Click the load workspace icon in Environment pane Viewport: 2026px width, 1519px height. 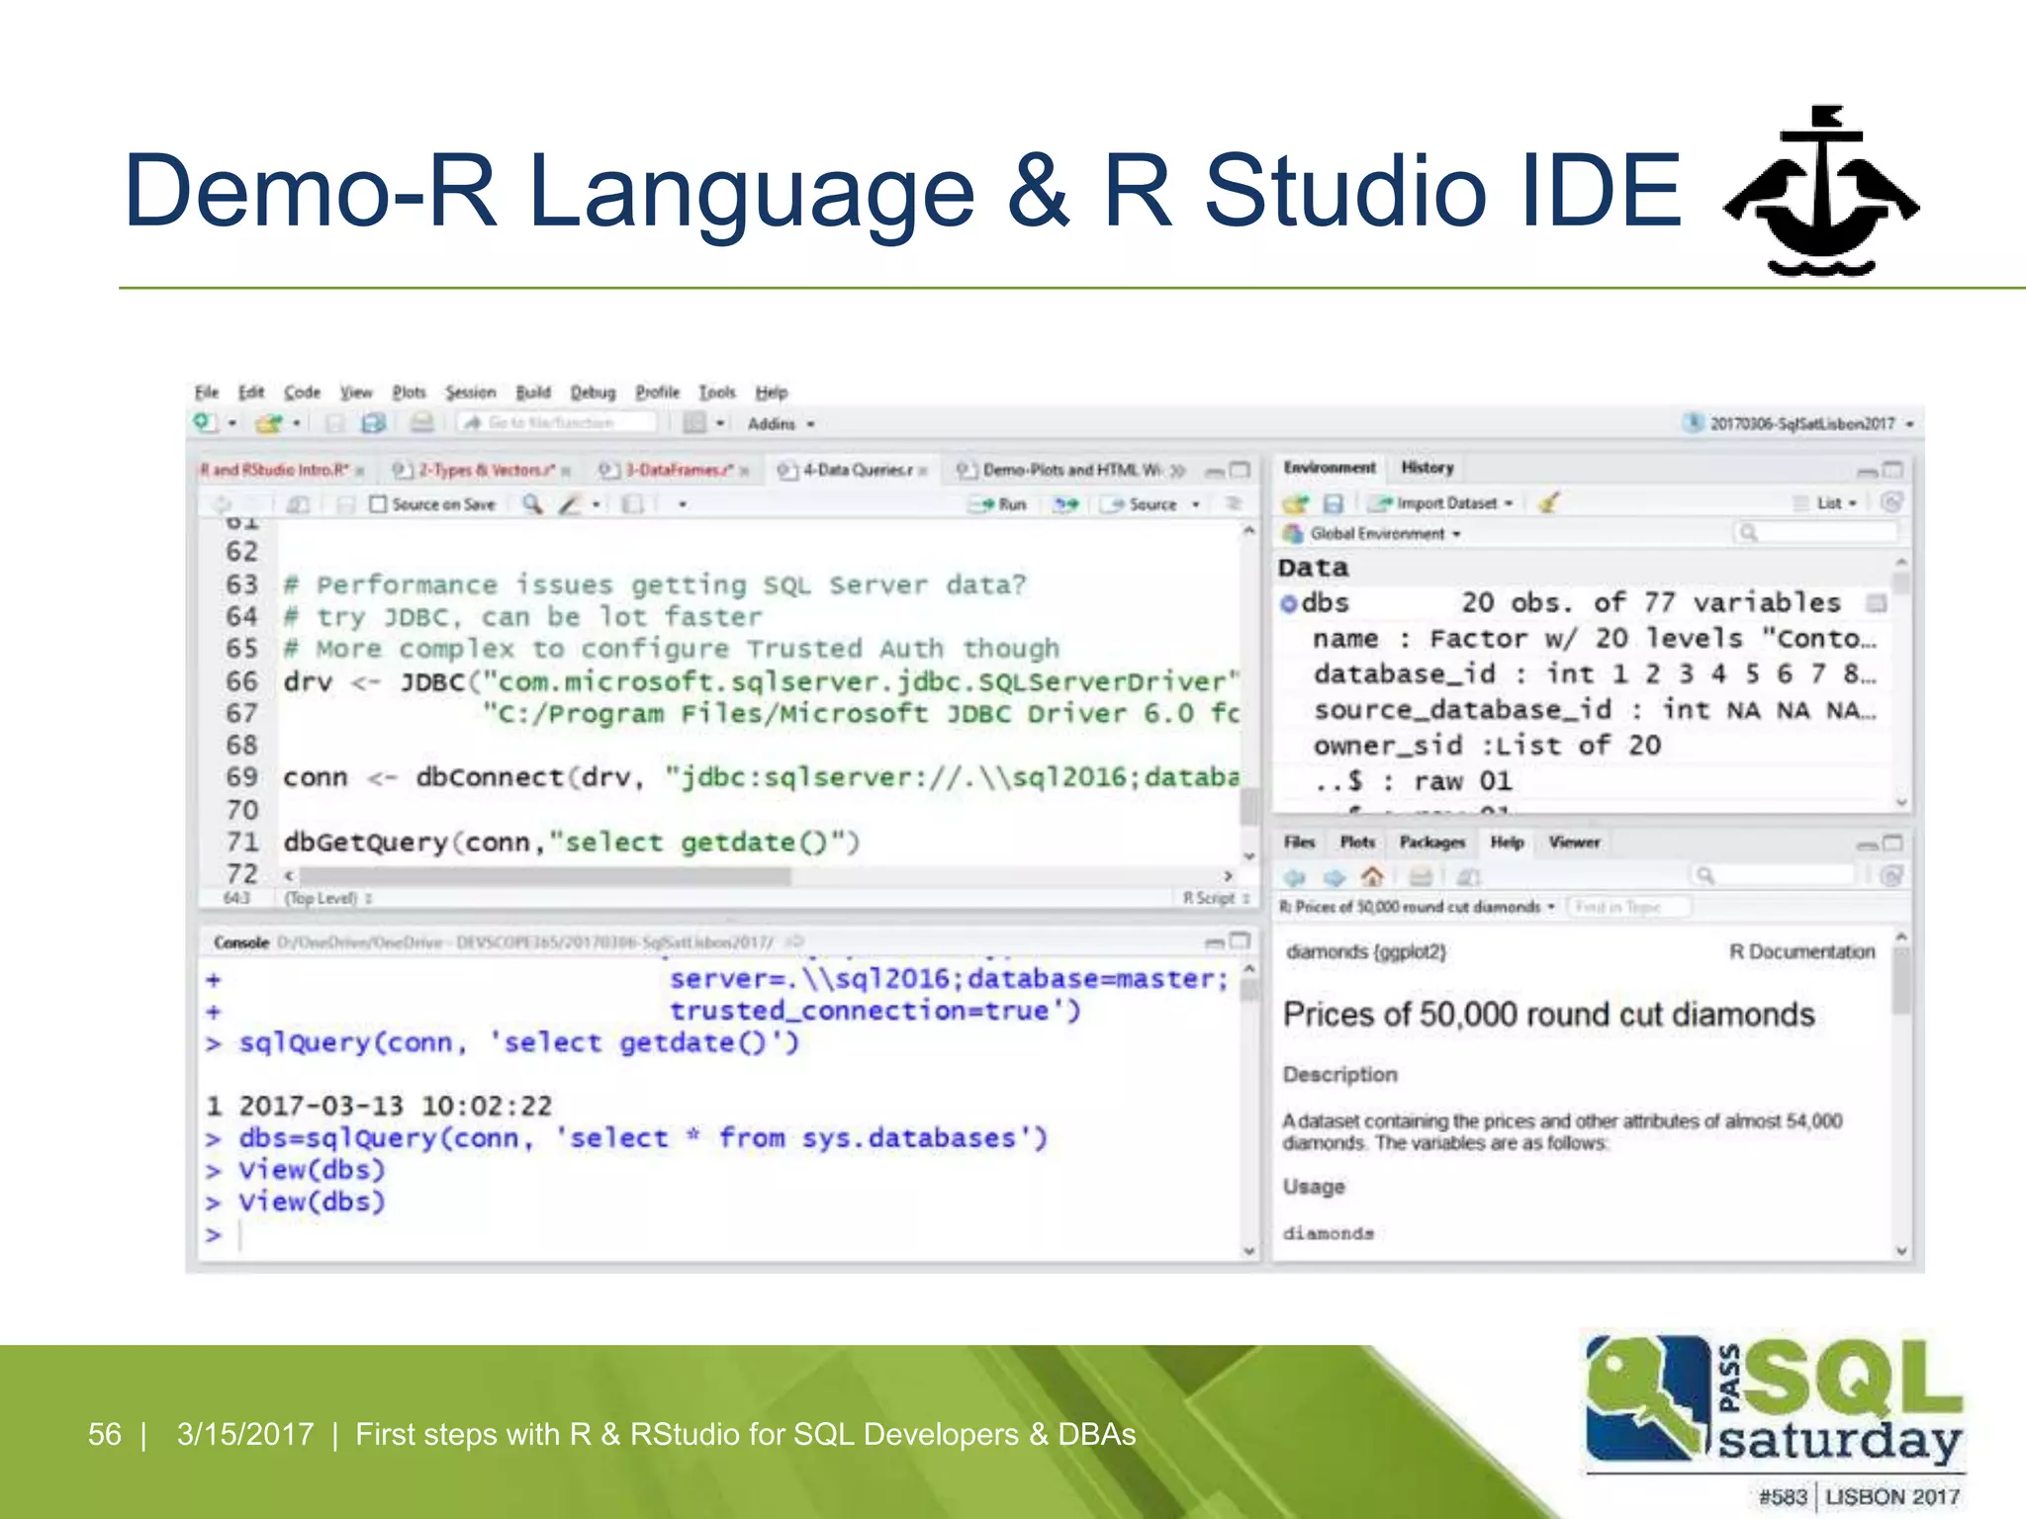(x=1296, y=503)
